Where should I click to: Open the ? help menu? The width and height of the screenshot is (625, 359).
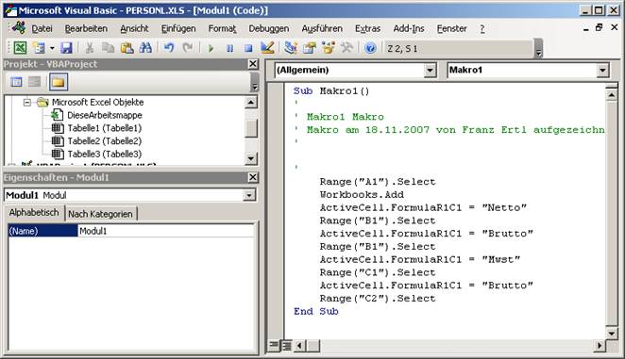pos(482,28)
